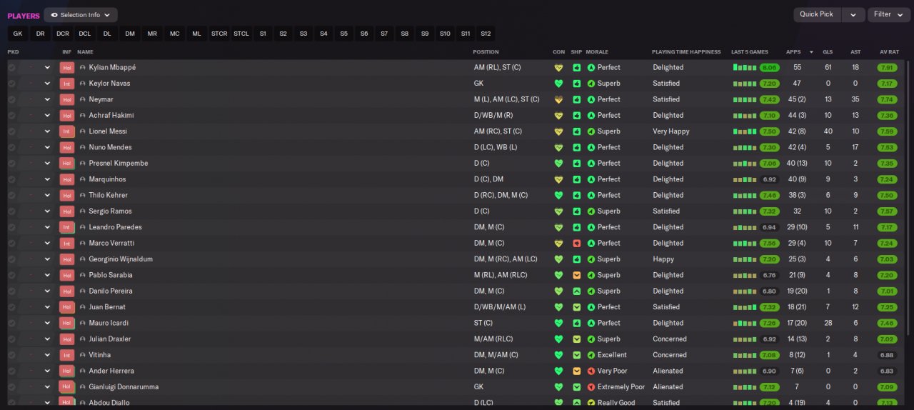
Task: Open position dropdown chevron for Julian Draxler
Action: click(48, 339)
